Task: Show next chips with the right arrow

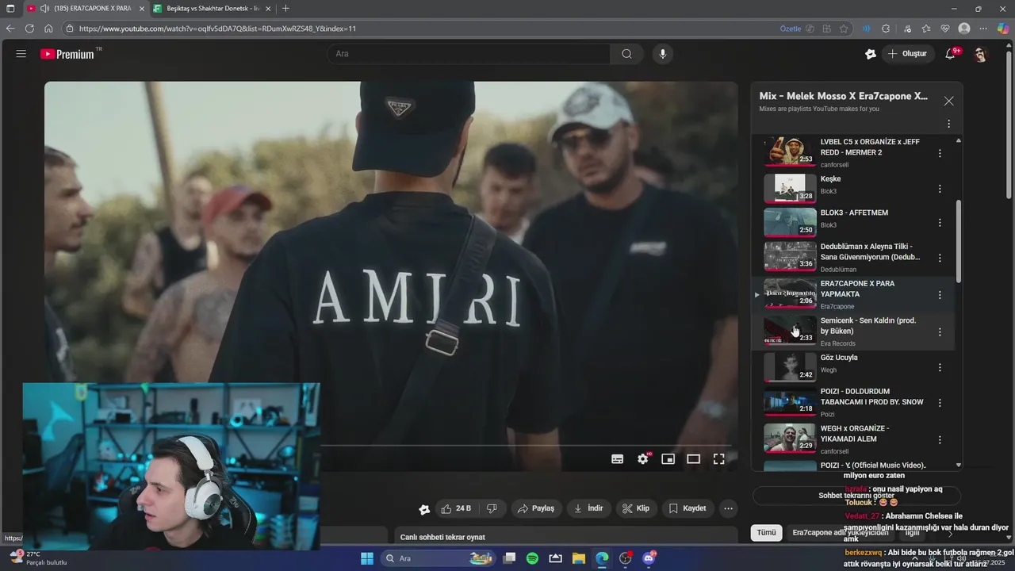Action: pos(950,533)
